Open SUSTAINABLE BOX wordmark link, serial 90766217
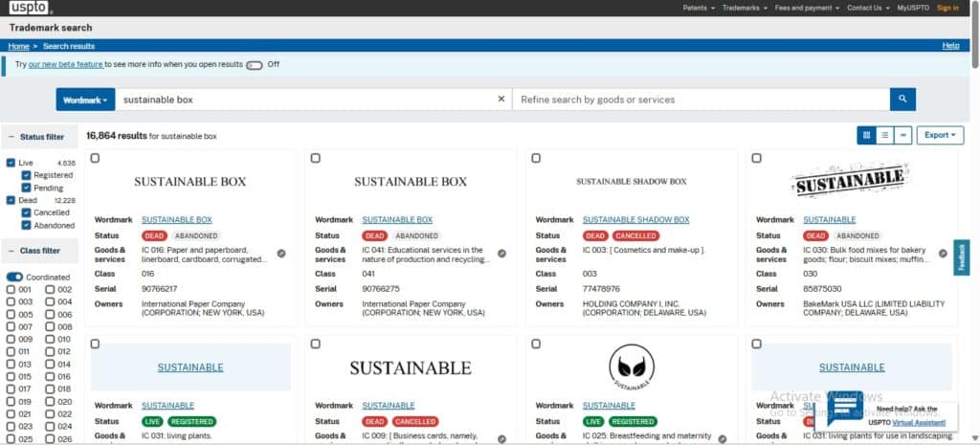980x445 pixels. (x=177, y=220)
